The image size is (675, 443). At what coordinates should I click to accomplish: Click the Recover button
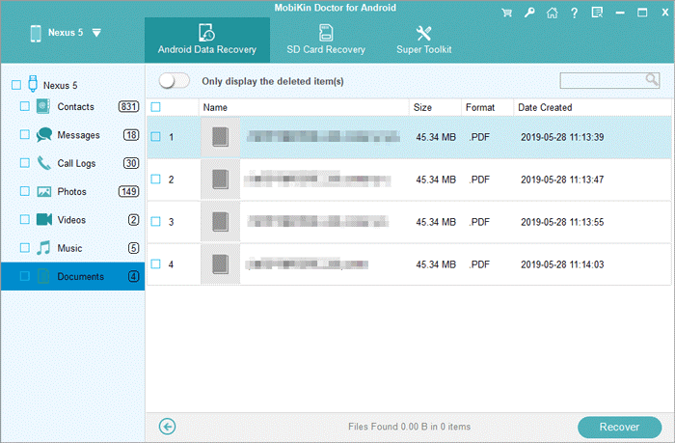(x=619, y=427)
